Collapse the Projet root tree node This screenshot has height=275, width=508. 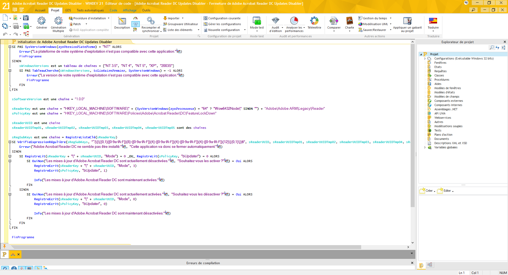[421, 54]
